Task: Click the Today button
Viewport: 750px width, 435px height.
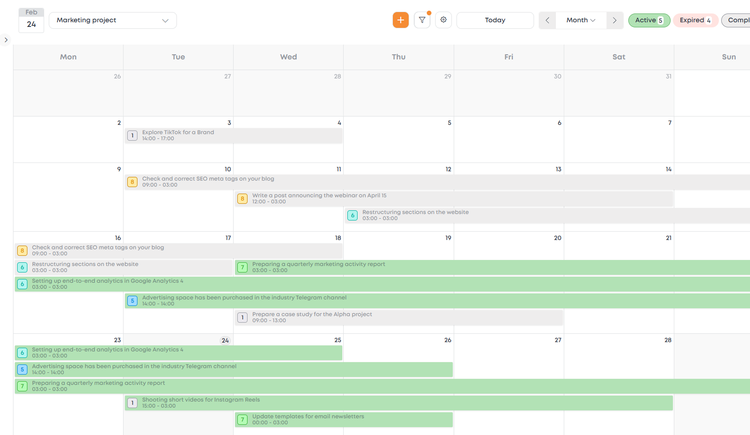Action: click(495, 20)
